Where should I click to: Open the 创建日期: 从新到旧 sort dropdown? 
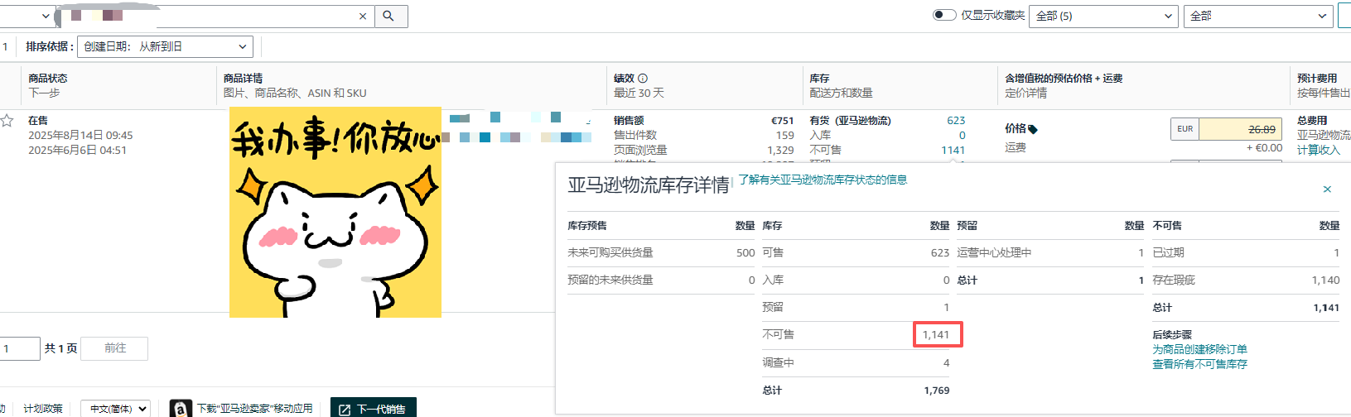tap(166, 47)
